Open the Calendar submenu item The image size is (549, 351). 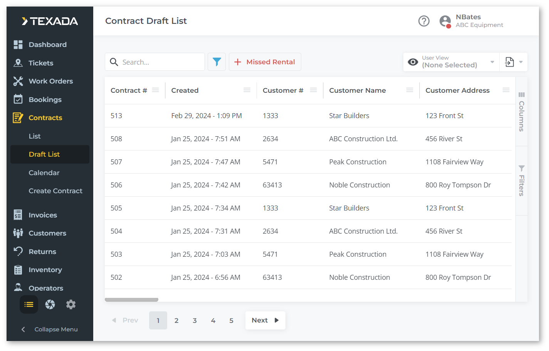click(x=44, y=173)
